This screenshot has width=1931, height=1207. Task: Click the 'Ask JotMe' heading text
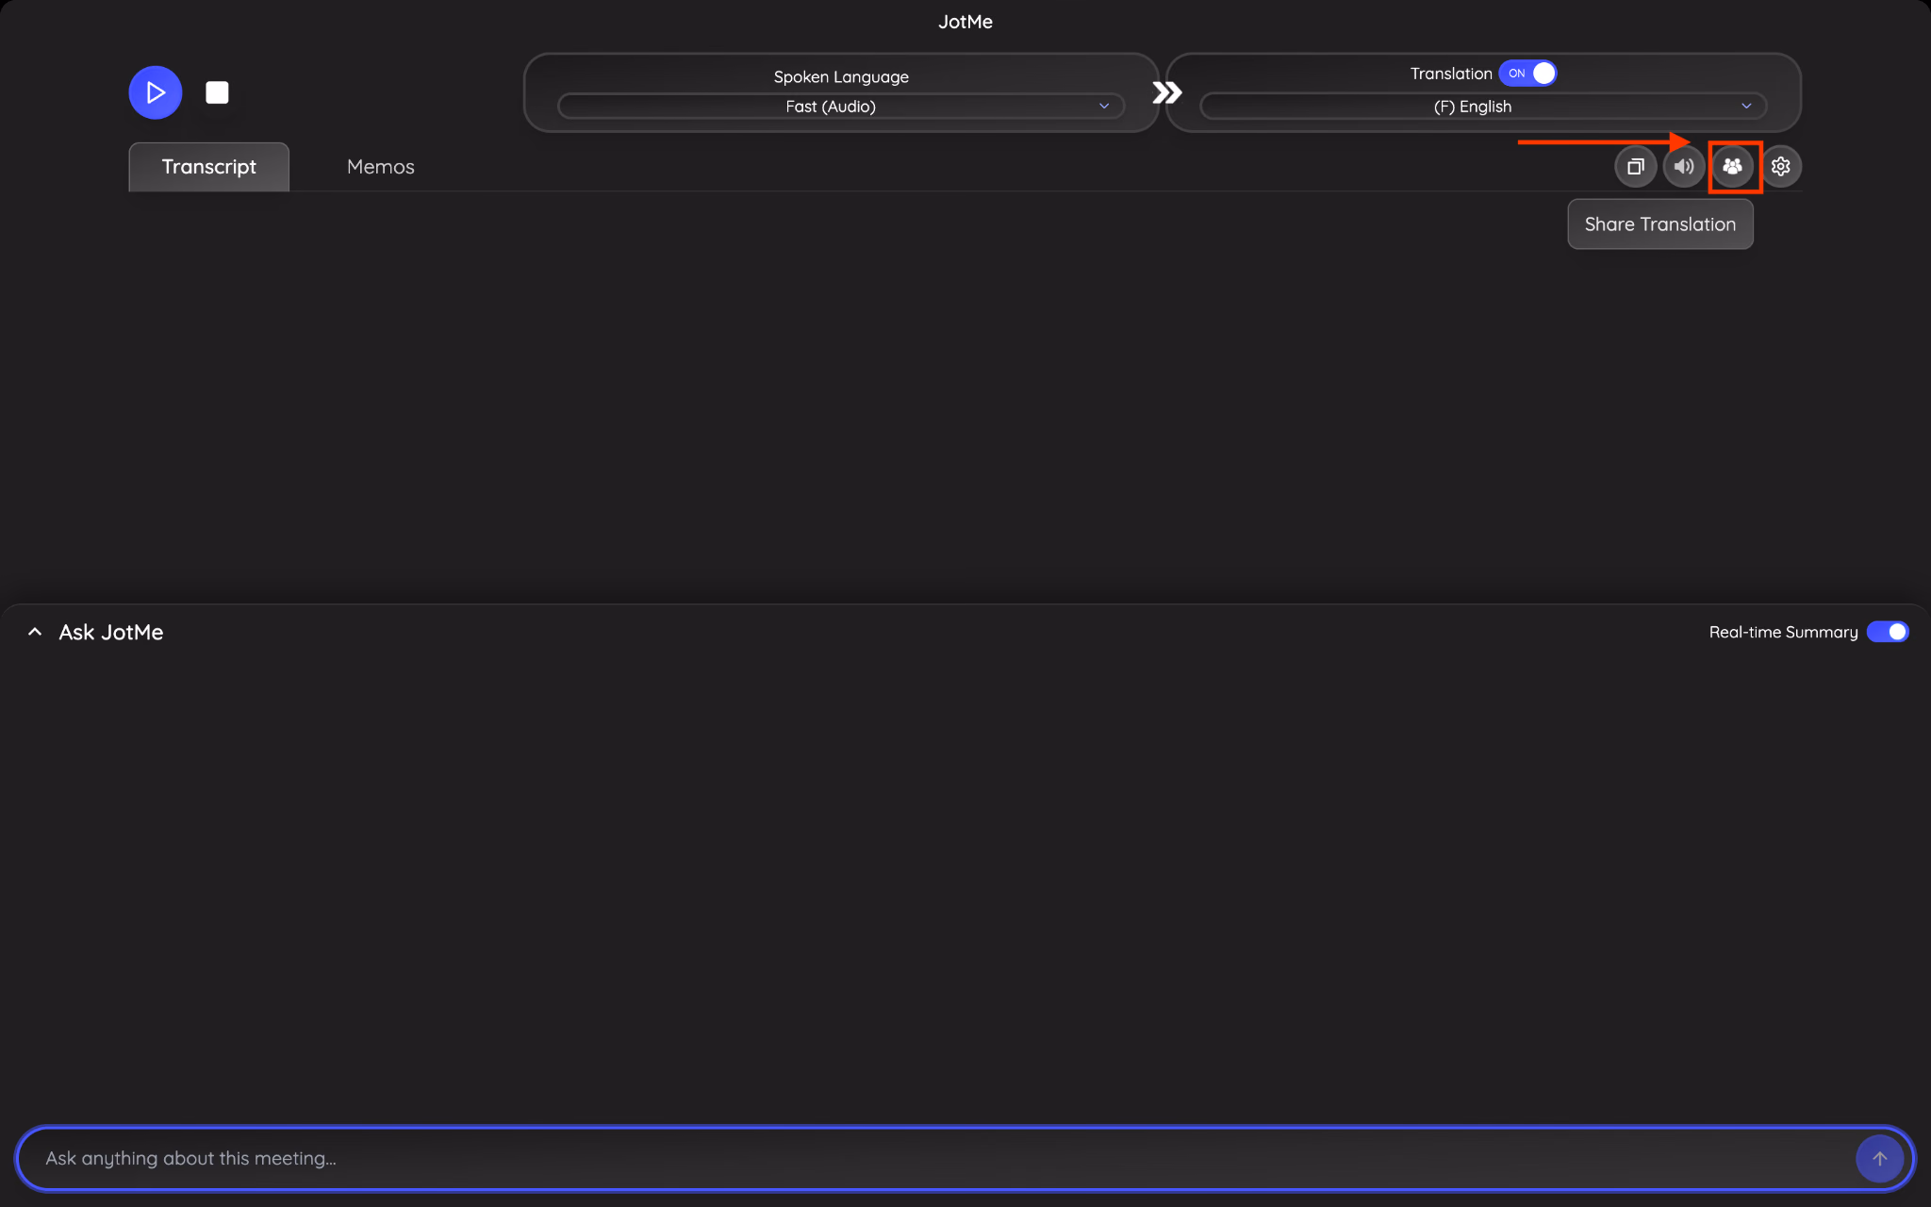pyautogui.click(x=111, y=633)
